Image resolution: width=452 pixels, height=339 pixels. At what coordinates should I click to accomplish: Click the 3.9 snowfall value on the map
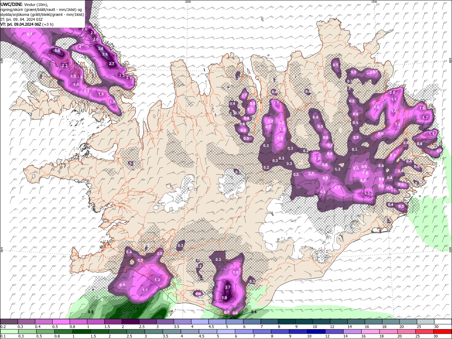57,51
